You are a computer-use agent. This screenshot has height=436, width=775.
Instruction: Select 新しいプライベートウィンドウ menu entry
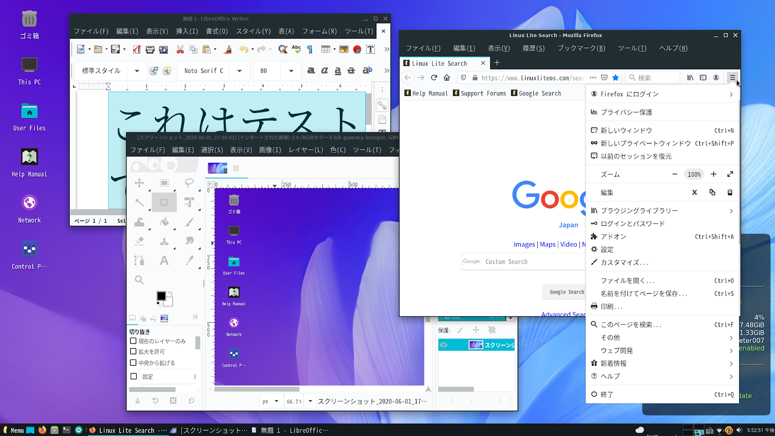point(662,143)
